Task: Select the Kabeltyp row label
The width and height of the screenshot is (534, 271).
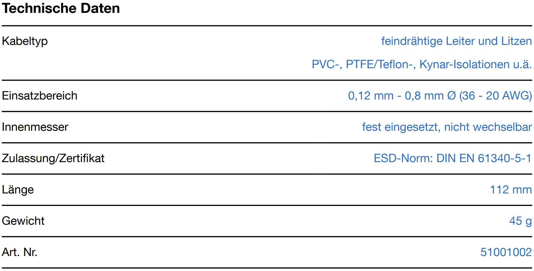Action: tap(25, 42)
